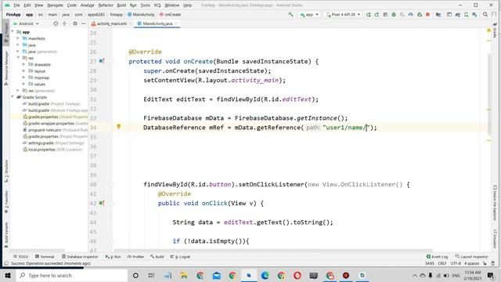Open the Resource Manager side panel
This screenshot has width=501, height=282.
[x=6, y=67]
